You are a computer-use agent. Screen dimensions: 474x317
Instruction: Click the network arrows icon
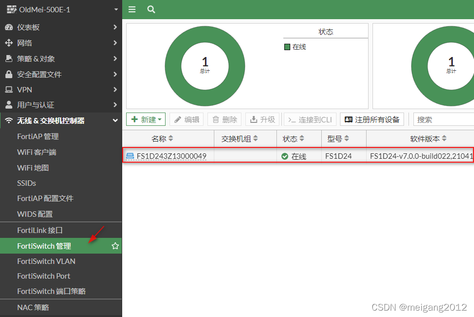(x=9, y=43)
